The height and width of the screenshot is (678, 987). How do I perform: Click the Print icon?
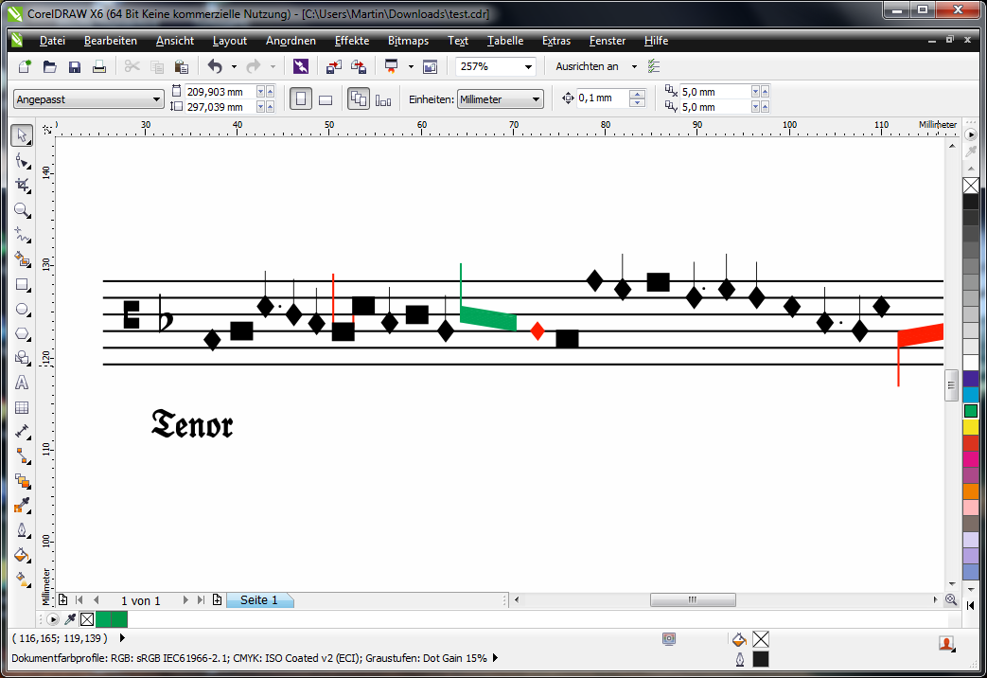point(98,66)
